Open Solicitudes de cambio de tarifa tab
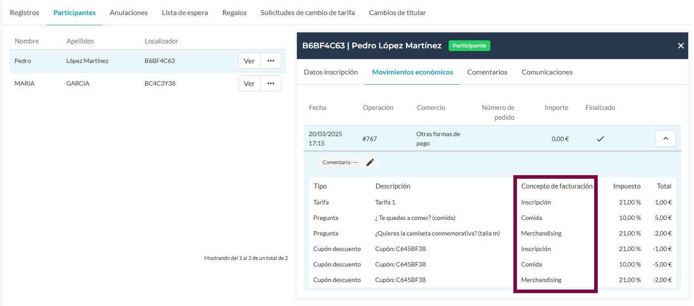 click(x=308, y=12)
